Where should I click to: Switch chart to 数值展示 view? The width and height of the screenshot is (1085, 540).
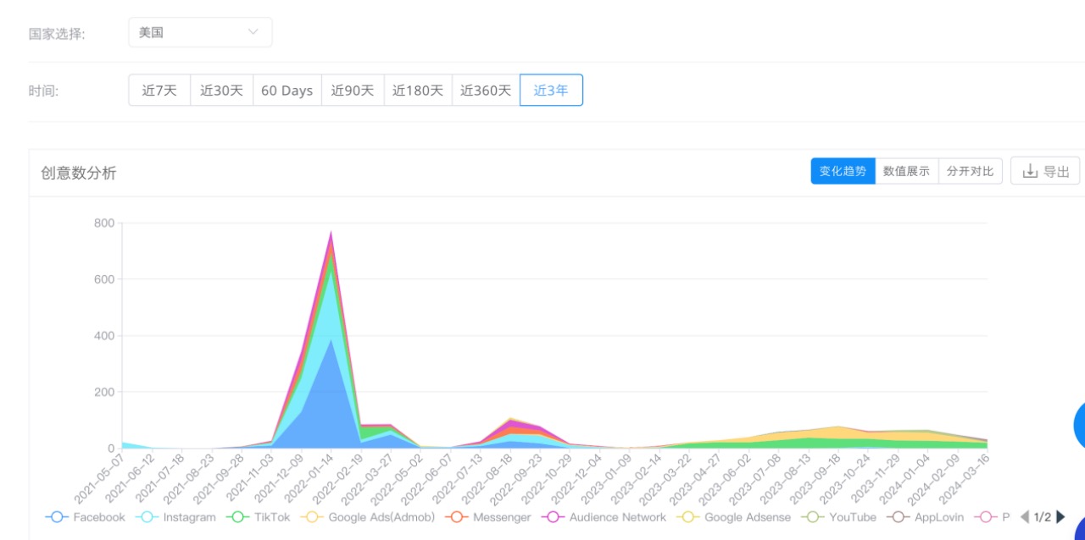pos(906,171)
